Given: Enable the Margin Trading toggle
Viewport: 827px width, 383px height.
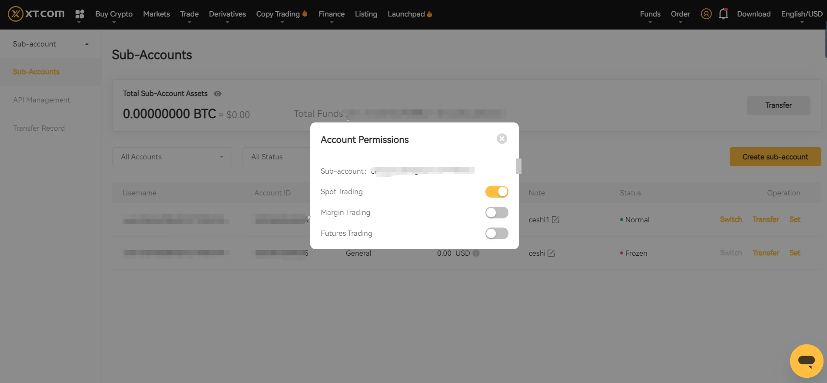Looking at the screenshot, I should coord(496,212).
